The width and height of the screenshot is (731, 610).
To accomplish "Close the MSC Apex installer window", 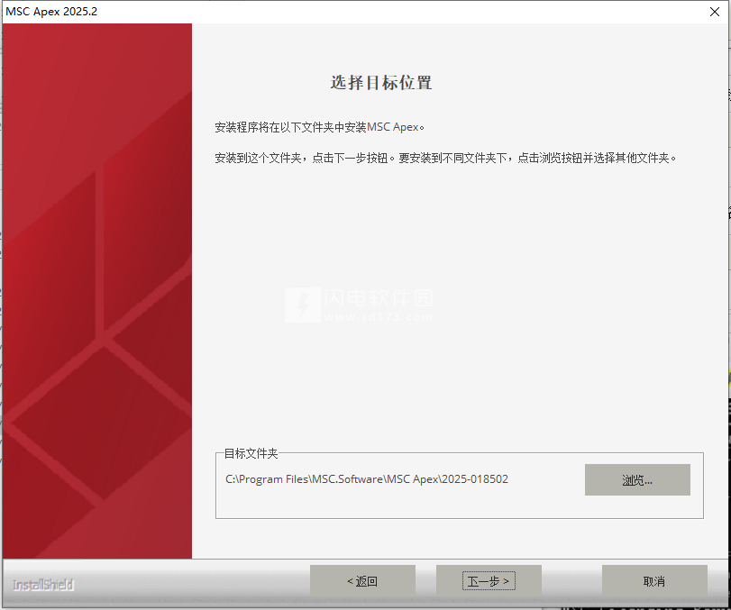I will pyautogui.click(x=714, y=11).
